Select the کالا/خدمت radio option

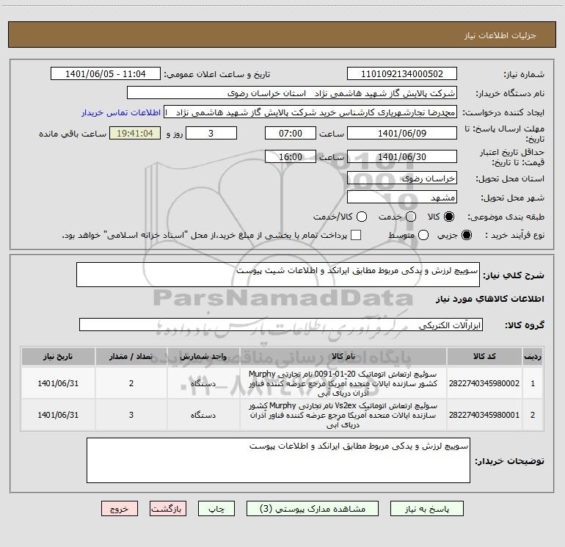(362, 217)
